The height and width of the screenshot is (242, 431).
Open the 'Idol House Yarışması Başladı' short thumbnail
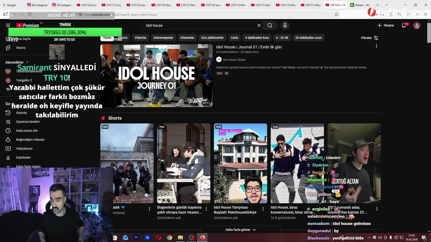[240, 163]
